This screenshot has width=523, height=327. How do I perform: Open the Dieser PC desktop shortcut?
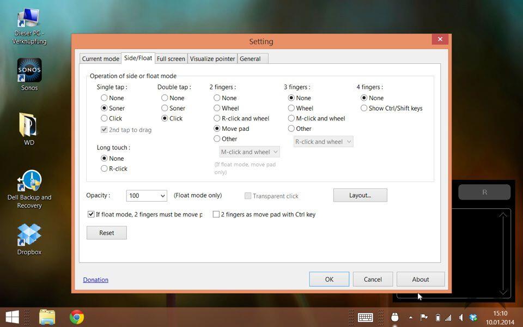tap(29, 27)
